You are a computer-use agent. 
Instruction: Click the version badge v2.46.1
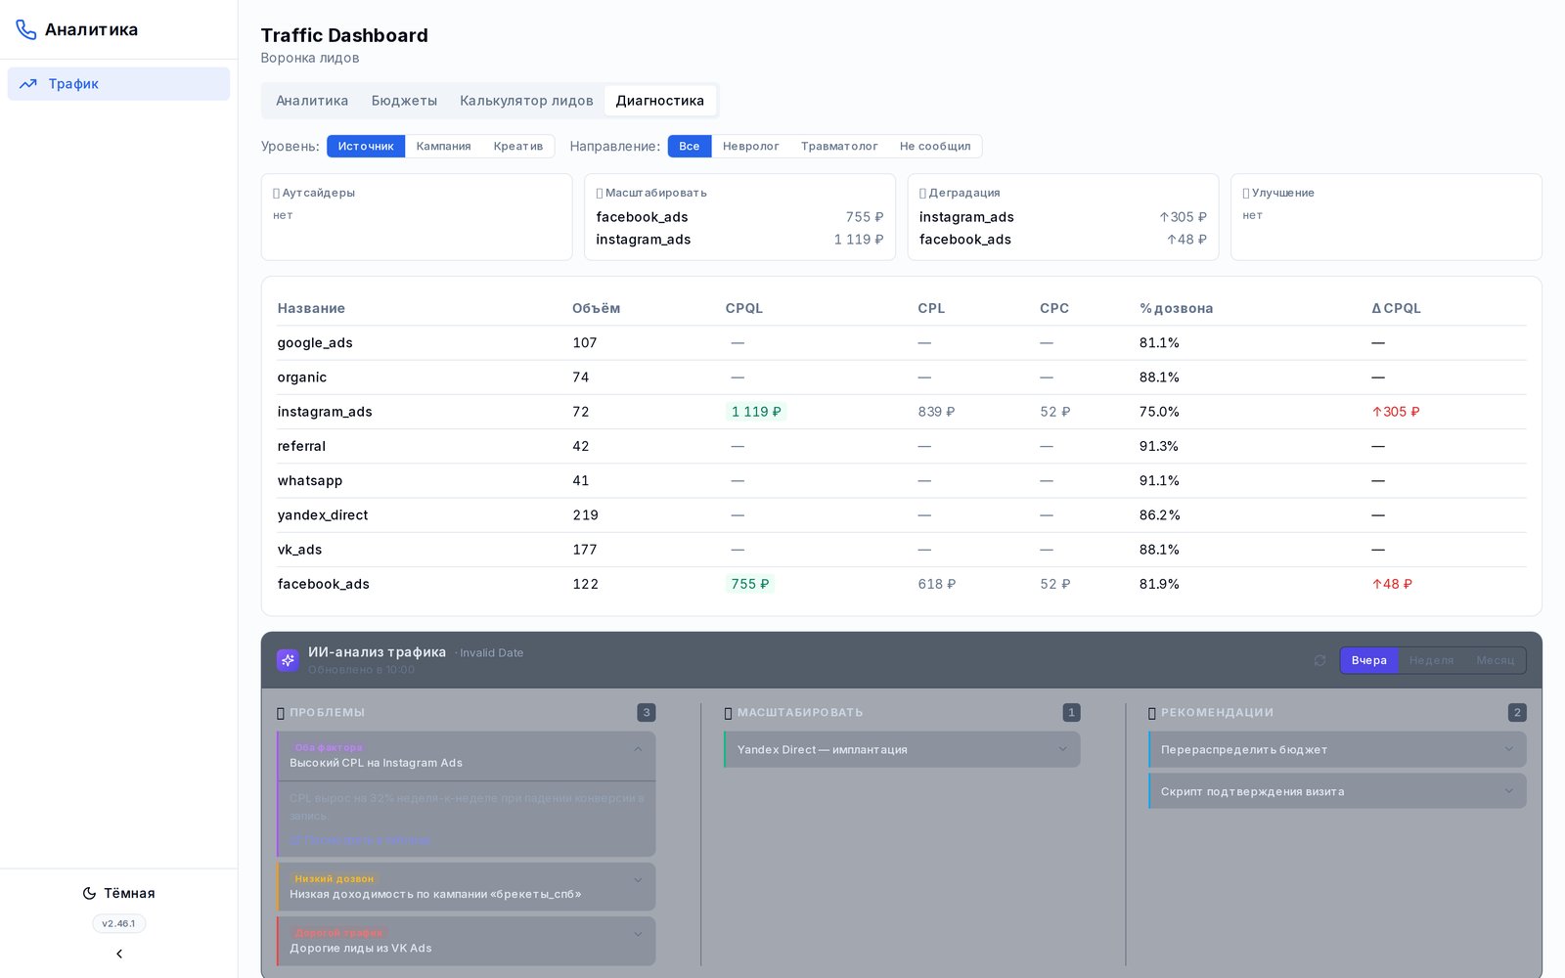tap(118, 923)
